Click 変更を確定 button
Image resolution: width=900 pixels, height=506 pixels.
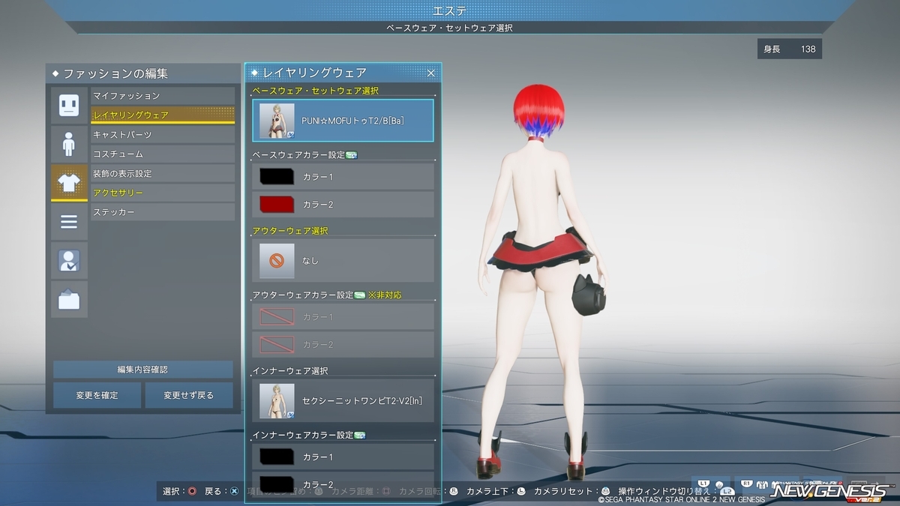[x=97, y=395]
